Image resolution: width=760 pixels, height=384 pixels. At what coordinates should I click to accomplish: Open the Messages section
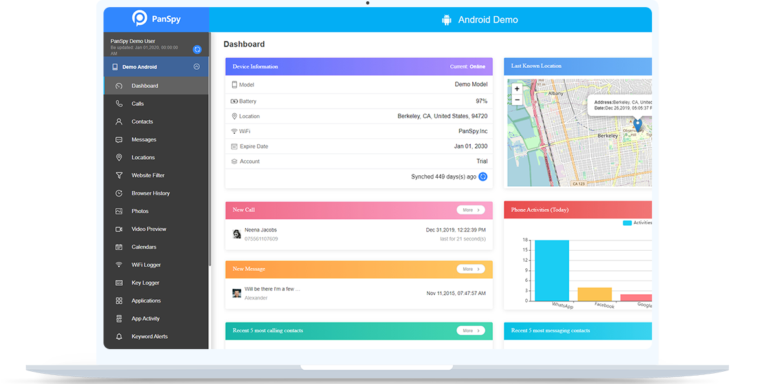(156, 140)
